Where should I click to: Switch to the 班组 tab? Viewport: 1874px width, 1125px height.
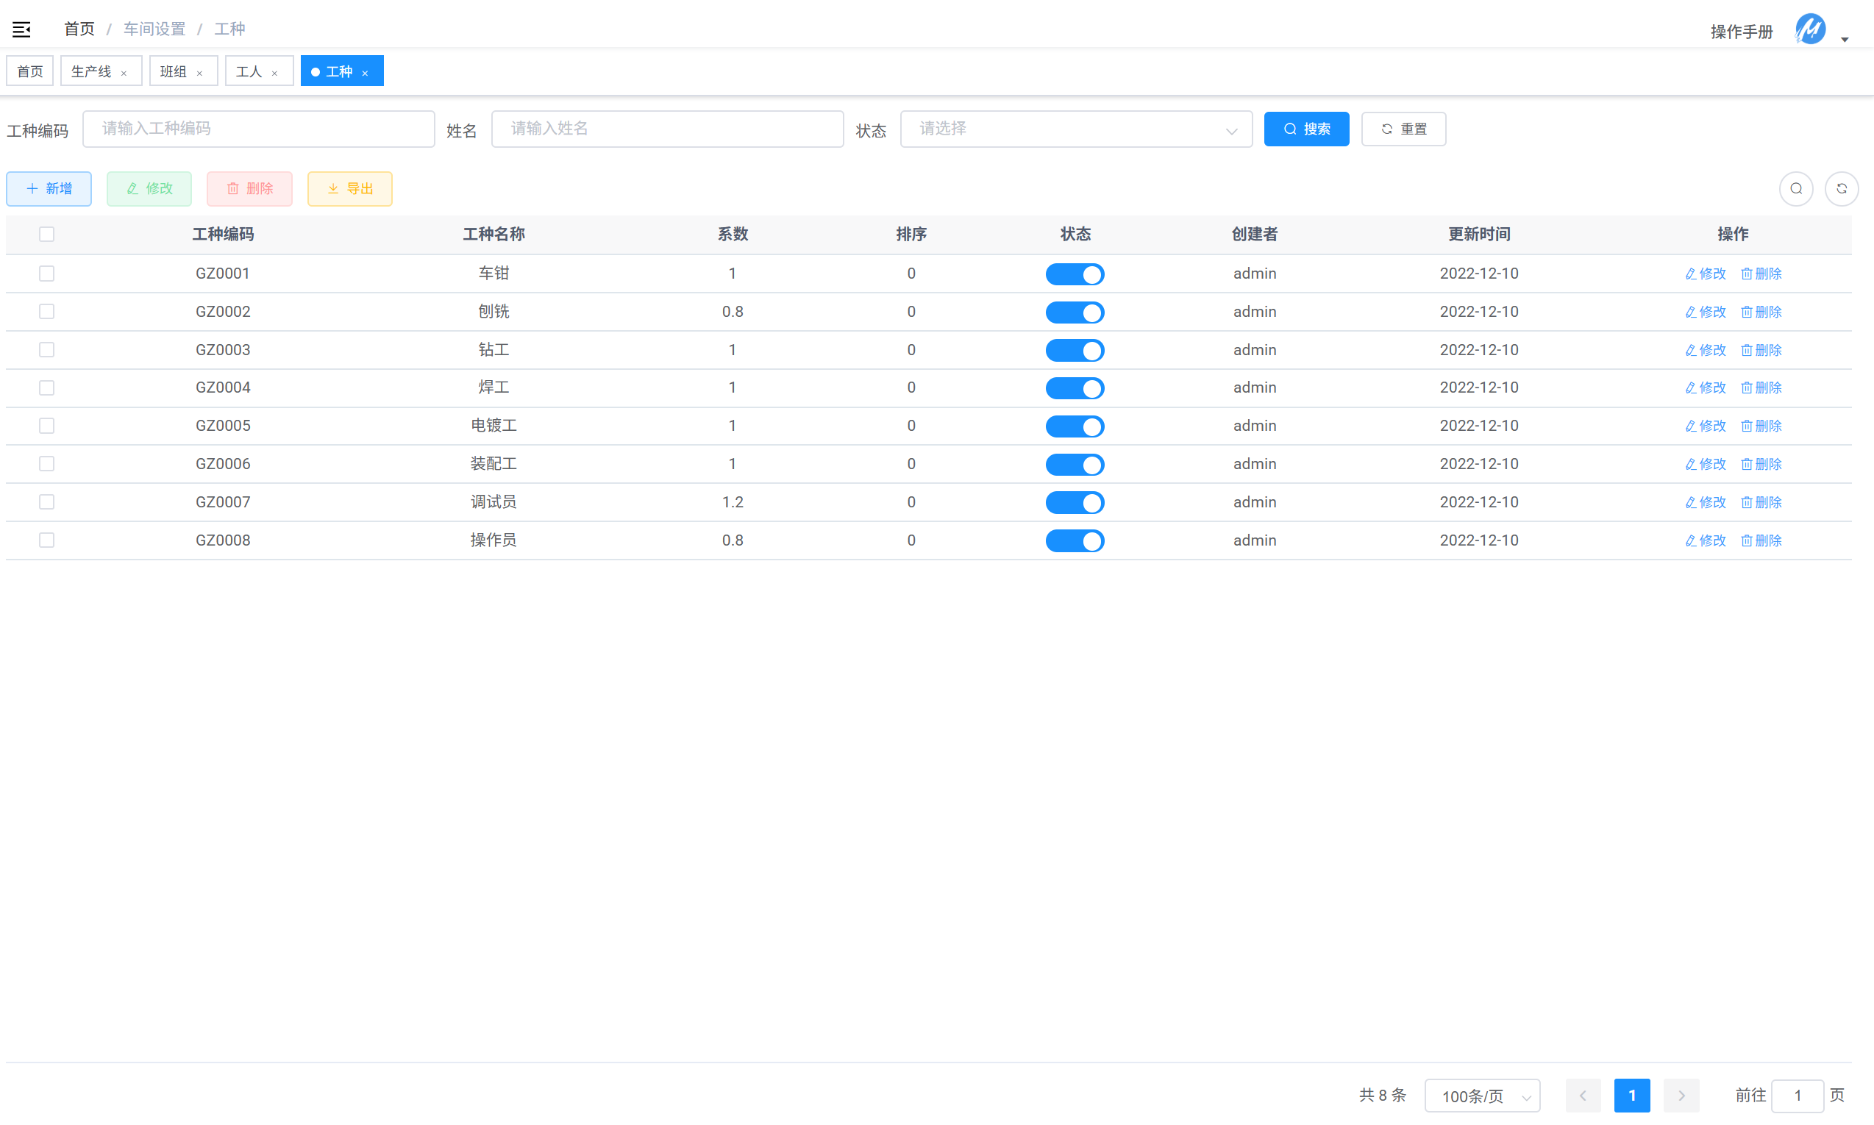point(174,71)
